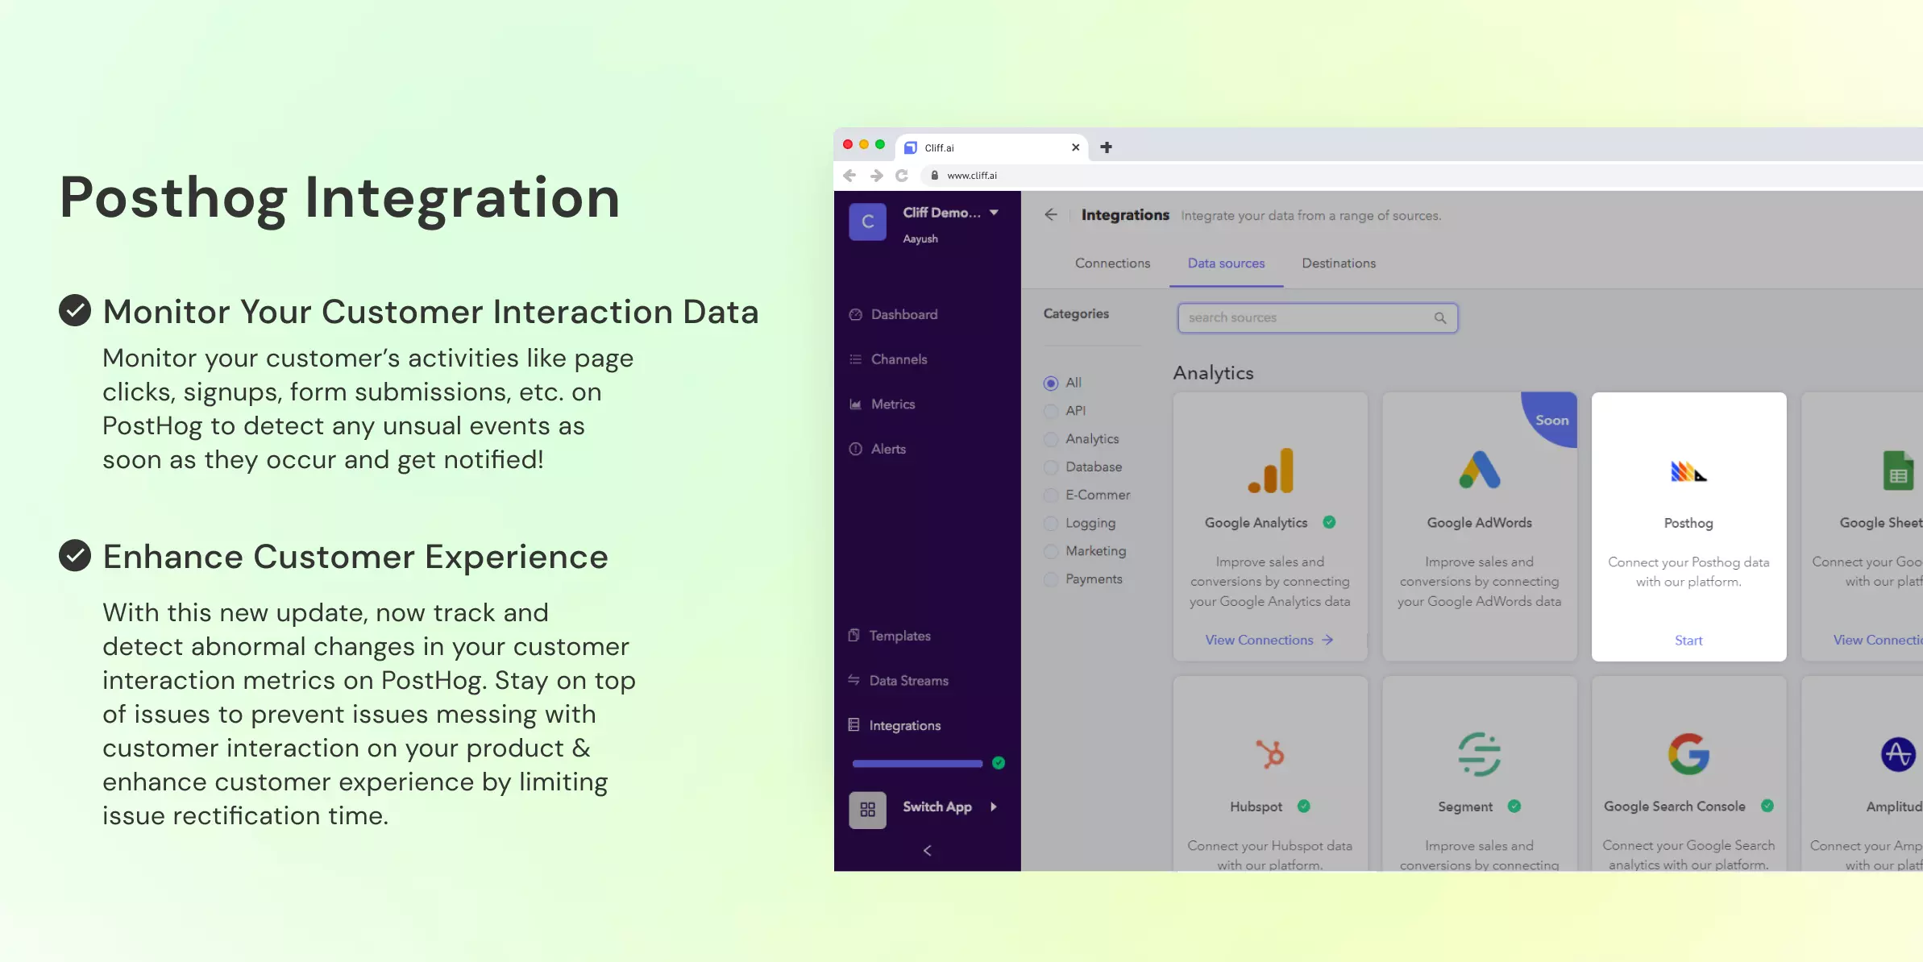Select the All category radio

tap(1051, 384)
